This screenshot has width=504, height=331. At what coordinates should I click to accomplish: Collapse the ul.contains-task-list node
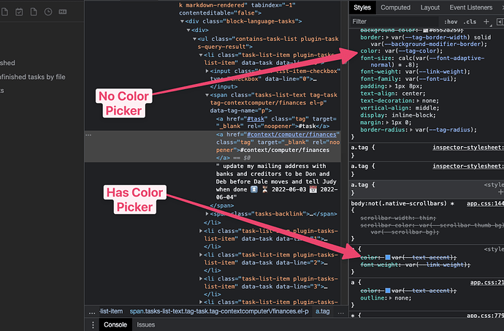[x=194, y=39]
